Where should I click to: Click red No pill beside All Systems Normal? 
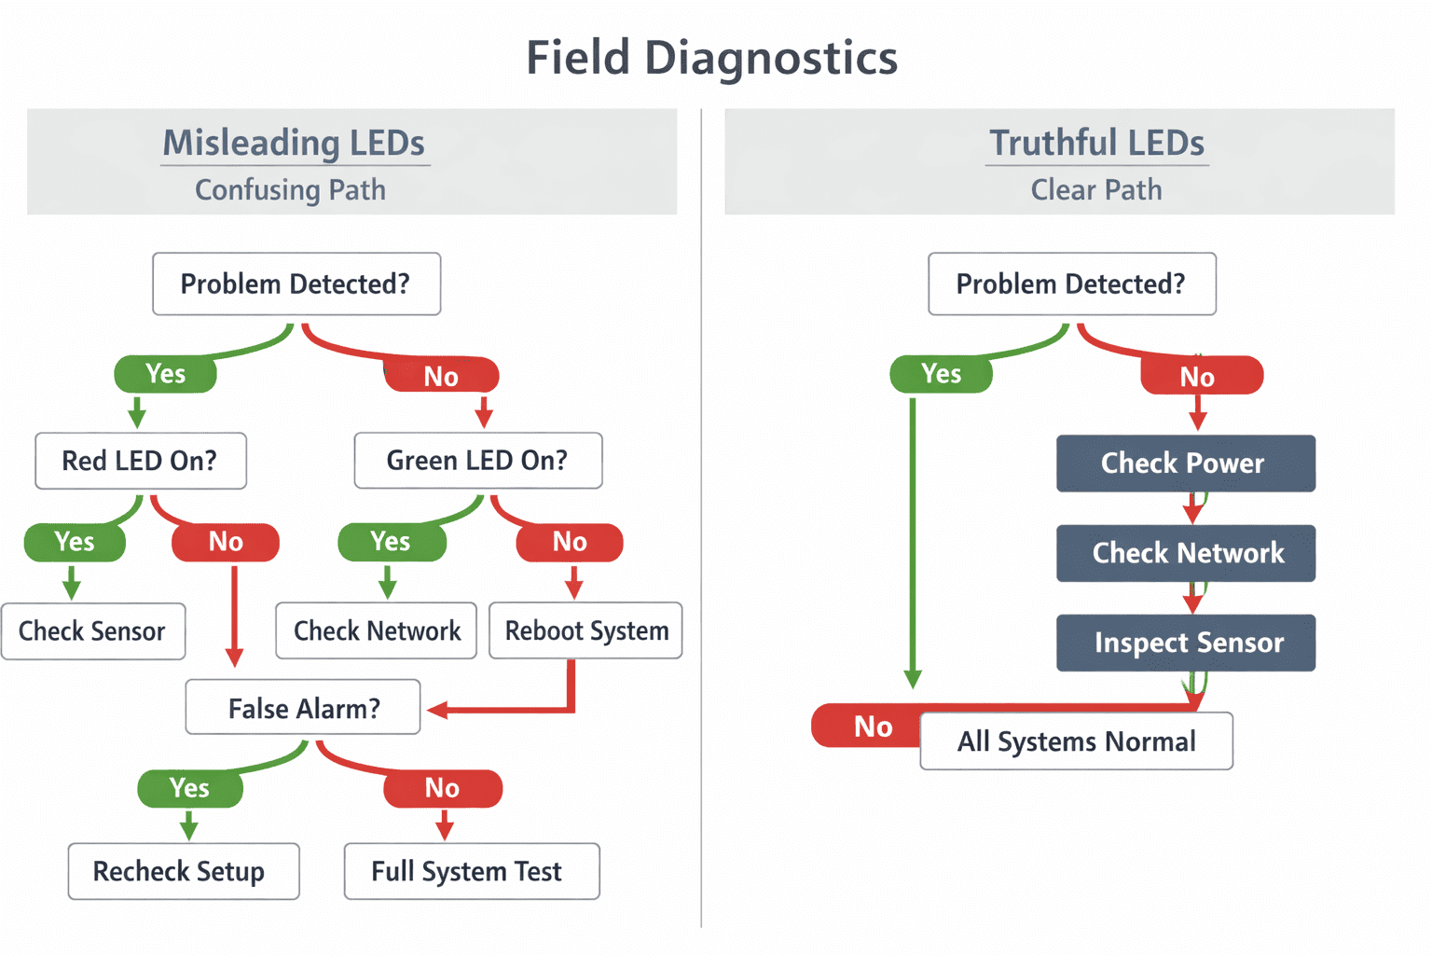tap(867, 727)
